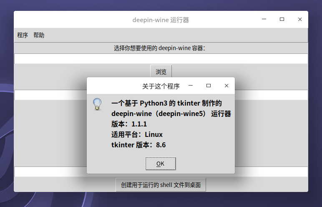The image size is (322, 207).
Task: Click the lightbulb info icon in dialog
Action: 97,104
